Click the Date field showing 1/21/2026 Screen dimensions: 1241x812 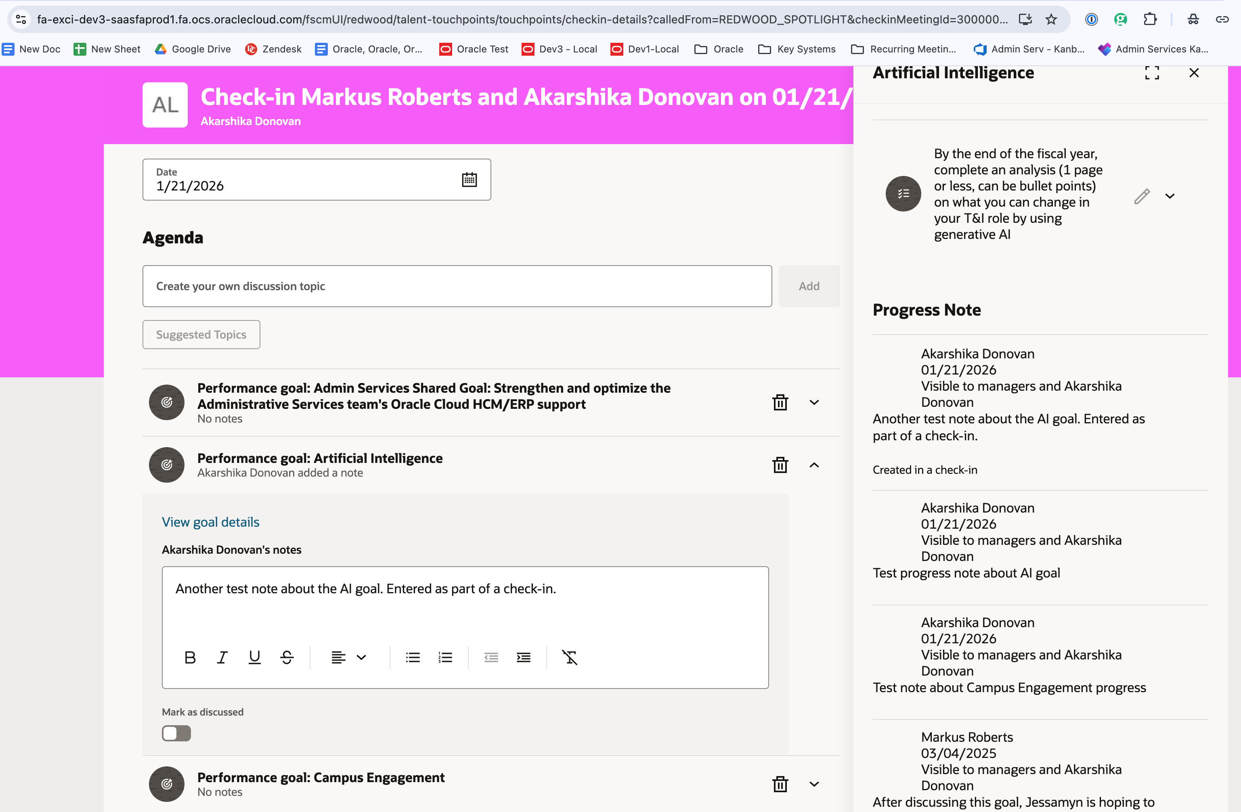coord(317,180)
